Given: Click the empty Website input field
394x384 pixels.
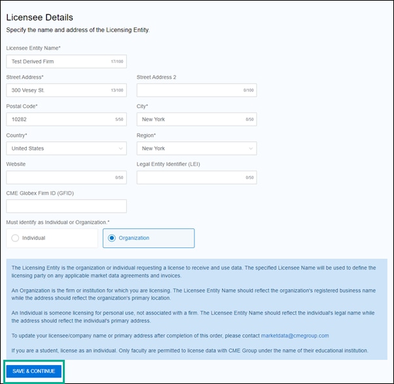Looking at the screenshot, I should 59,177.
